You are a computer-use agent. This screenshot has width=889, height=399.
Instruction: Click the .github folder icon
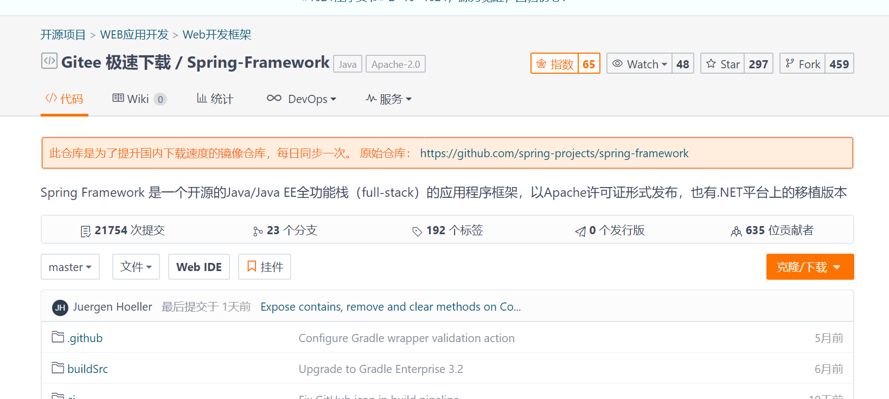58,337
